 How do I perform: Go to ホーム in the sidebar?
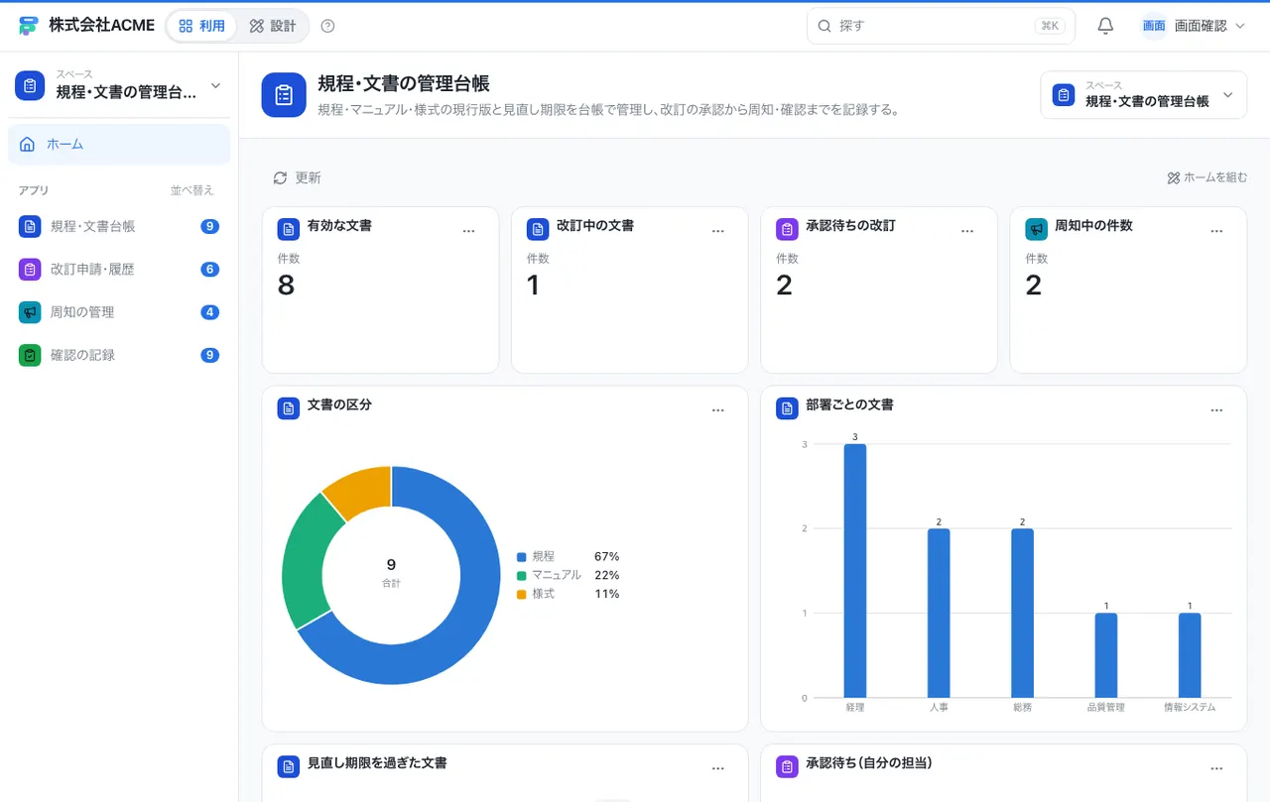[x=119, y=145]
